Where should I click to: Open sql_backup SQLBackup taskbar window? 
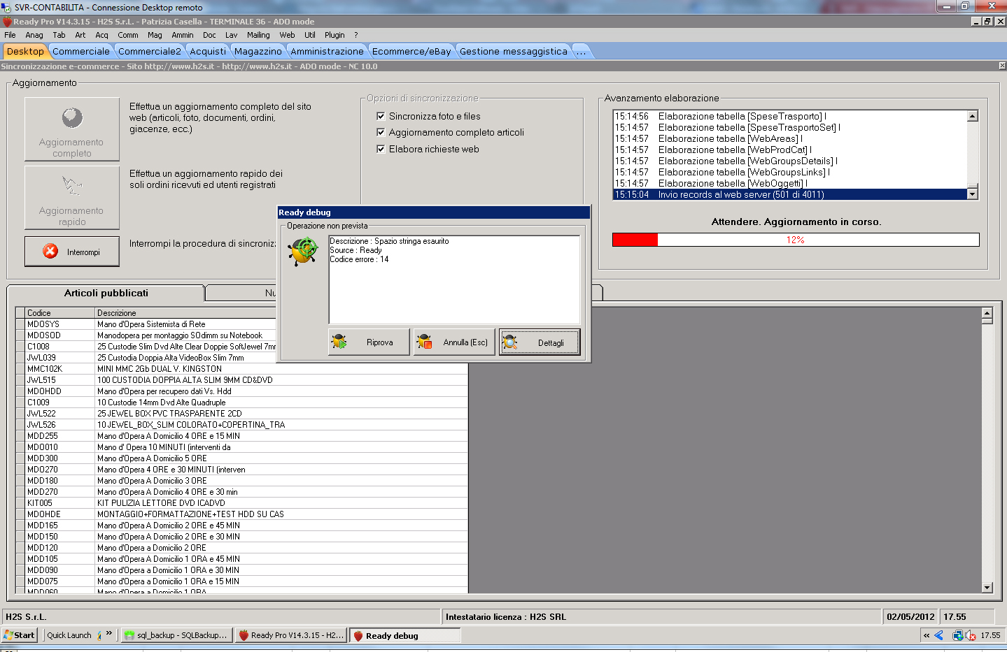coord(177,635)
